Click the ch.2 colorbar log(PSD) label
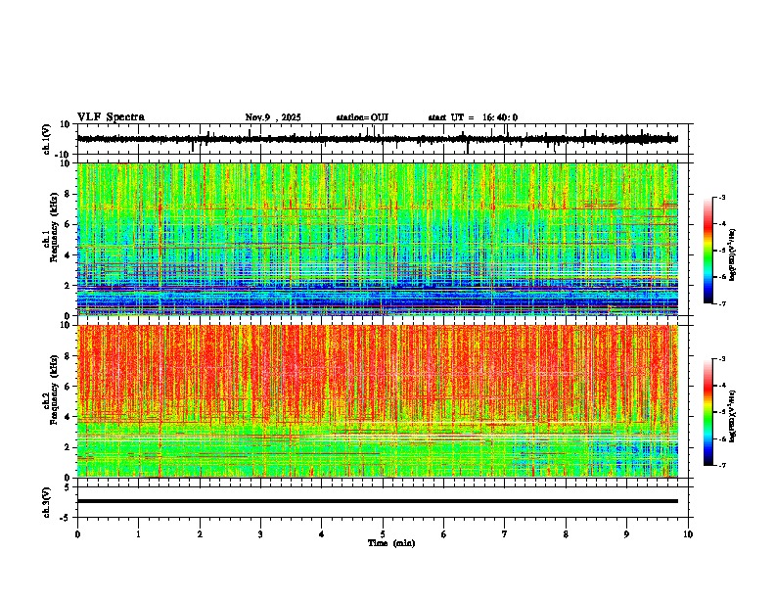The height and width of the screenshot is (599, 775). pos(733,416)
